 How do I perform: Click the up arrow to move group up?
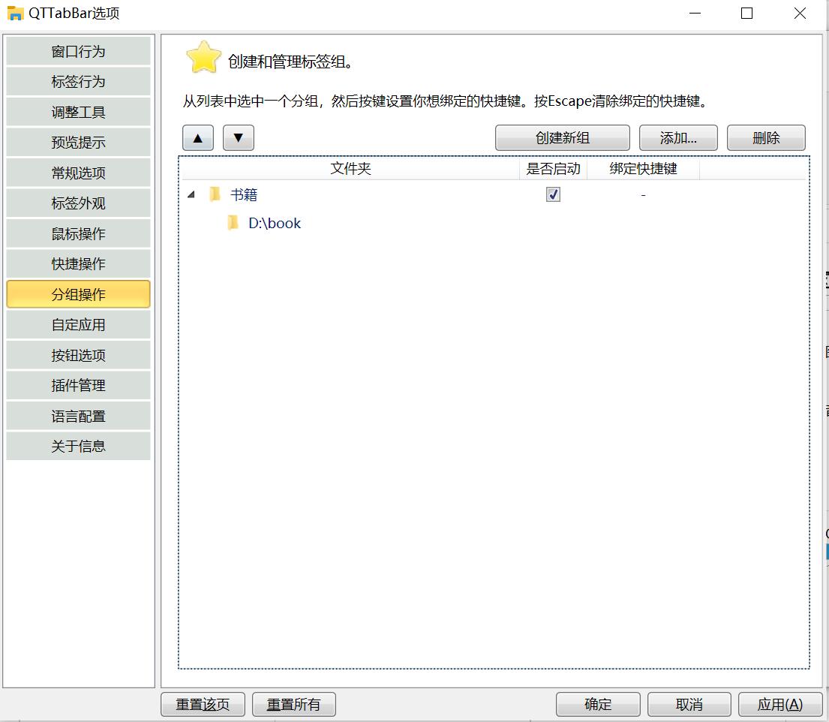197,137
